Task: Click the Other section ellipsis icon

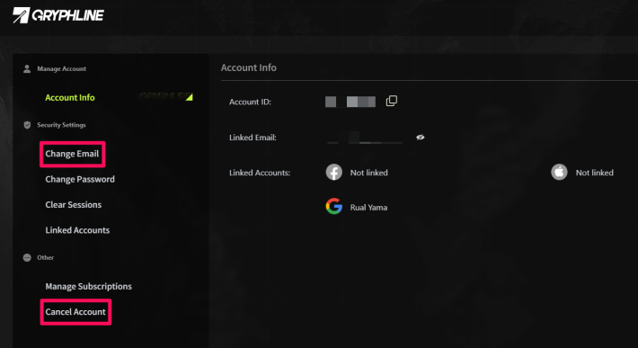Action: click(x=27, y=258)
